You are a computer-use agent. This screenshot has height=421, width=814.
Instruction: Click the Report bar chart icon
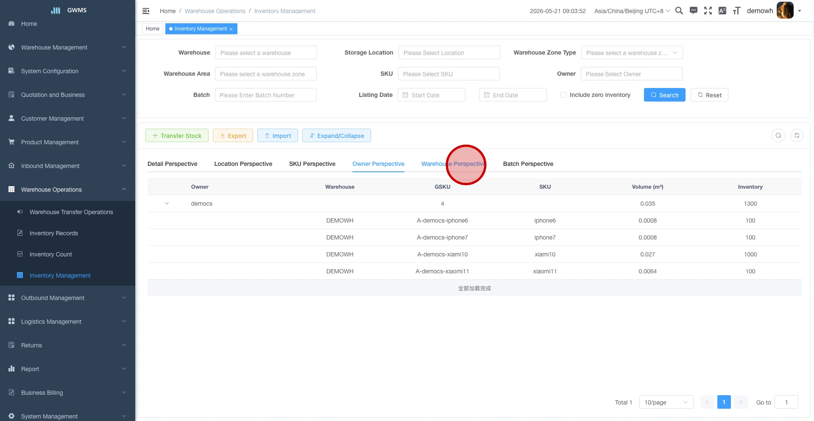click(x=11, y=369)
